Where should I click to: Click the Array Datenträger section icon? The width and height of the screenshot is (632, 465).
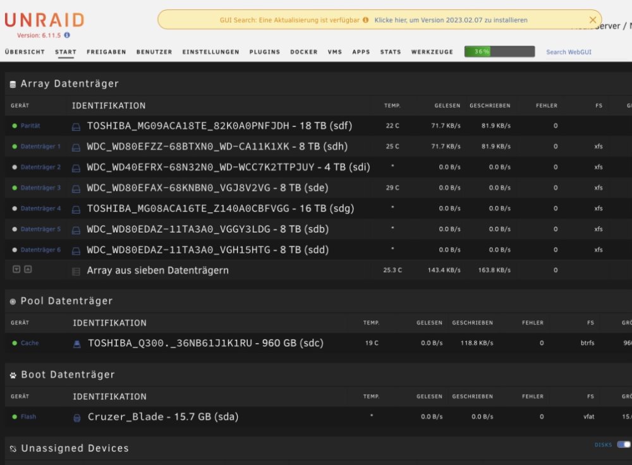click(x=13, y=84)
